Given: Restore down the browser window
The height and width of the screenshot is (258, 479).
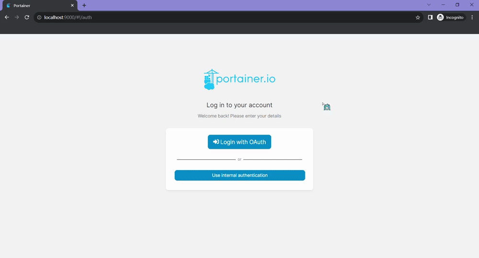Looking at the screenshot, I should click(x=457, y=5).
